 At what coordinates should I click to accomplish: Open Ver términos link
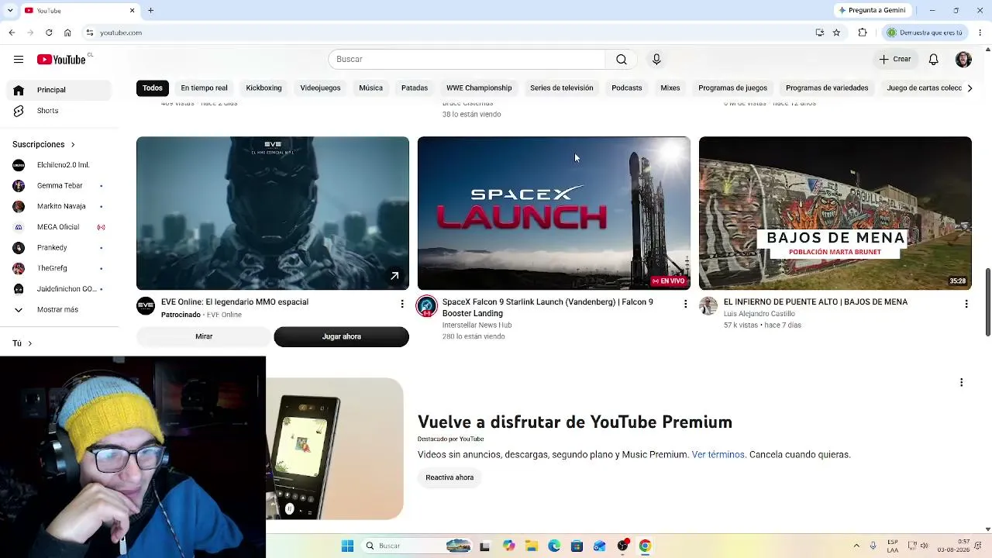[718, 455]
